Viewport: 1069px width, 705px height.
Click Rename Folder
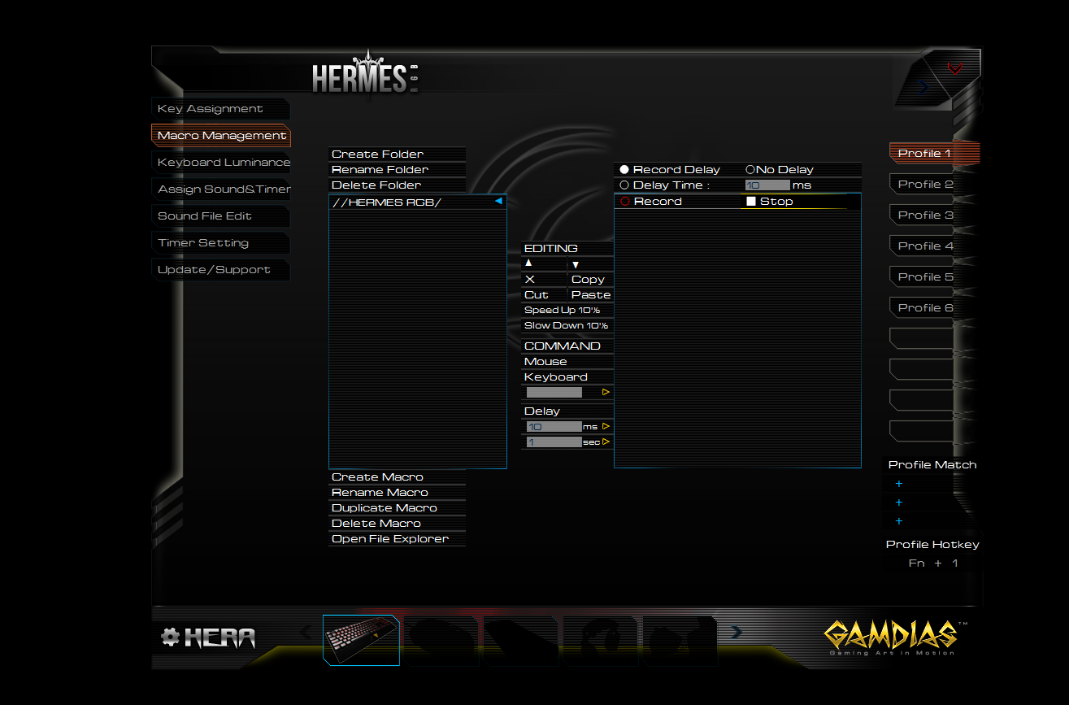pos(397,169)
